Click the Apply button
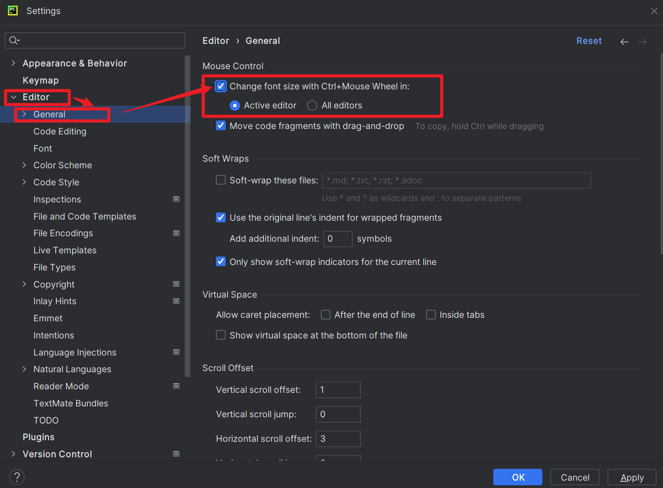The width and height of the screenshot is (663, 488). click(x=632, y=477)
